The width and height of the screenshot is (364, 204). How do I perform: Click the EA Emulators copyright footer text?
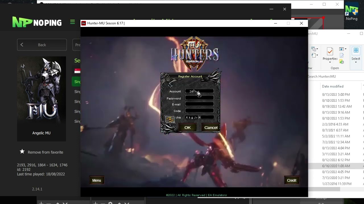click(x=196, y=195)
